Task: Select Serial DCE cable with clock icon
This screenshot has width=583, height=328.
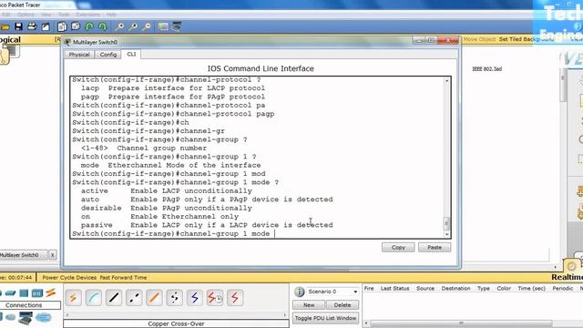Action: pyautogui.click(x=215, y=298)
